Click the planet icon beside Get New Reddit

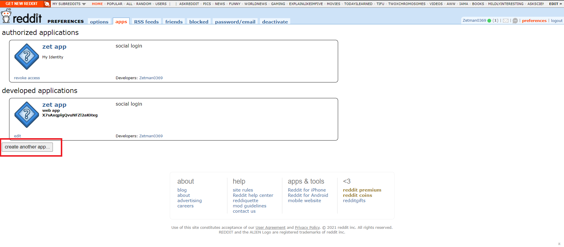47,4
